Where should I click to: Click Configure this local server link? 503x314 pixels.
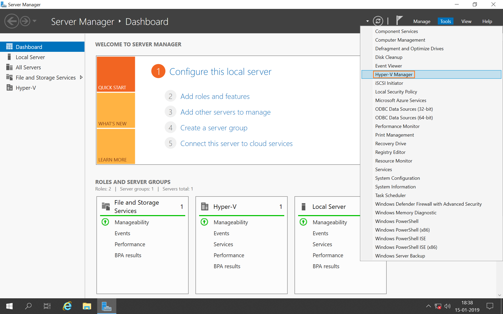pyautogui.click(x=220, y=72)
